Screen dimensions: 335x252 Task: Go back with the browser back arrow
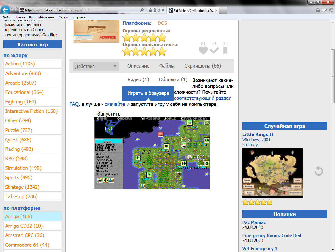tap(5, 10)
